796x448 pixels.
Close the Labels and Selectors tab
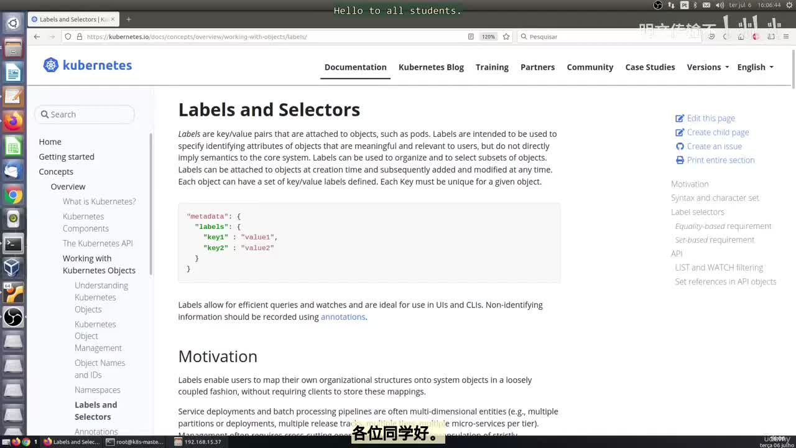pos(113,19)
